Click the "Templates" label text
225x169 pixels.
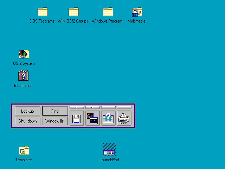pos(24,160)
